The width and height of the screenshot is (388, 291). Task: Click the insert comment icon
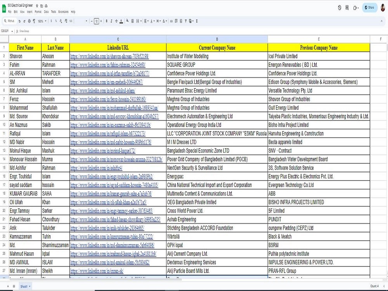pyautogui.click(x=176, y=21)
